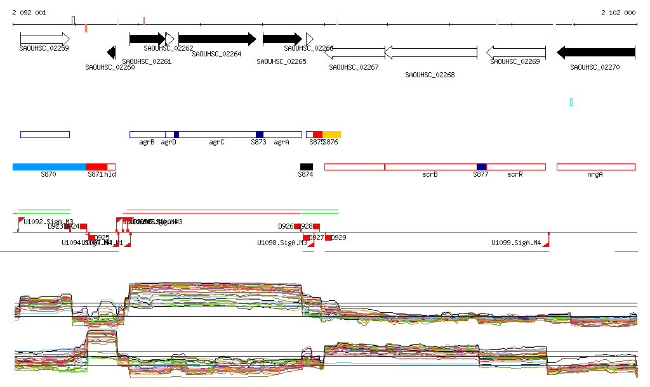Click the black S874 segment block

coord(307,167)
